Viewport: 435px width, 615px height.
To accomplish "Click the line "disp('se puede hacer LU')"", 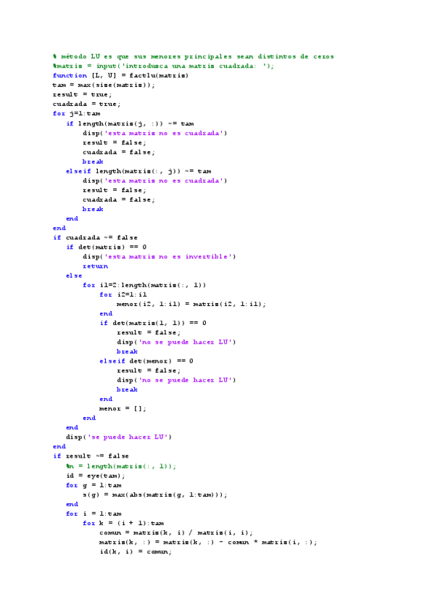I will tap(119, 437).
